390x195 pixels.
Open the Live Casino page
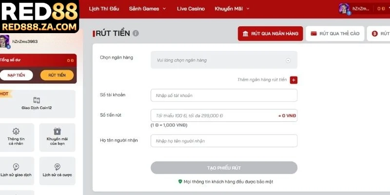click(191, 9)
